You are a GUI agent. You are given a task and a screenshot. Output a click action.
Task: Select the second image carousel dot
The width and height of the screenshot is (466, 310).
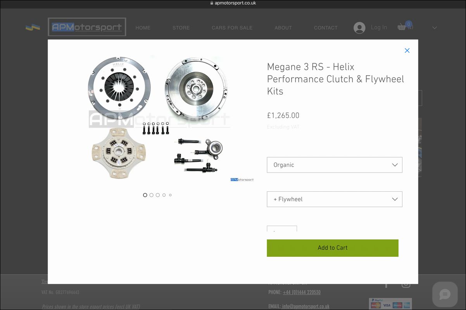(151, 195)
